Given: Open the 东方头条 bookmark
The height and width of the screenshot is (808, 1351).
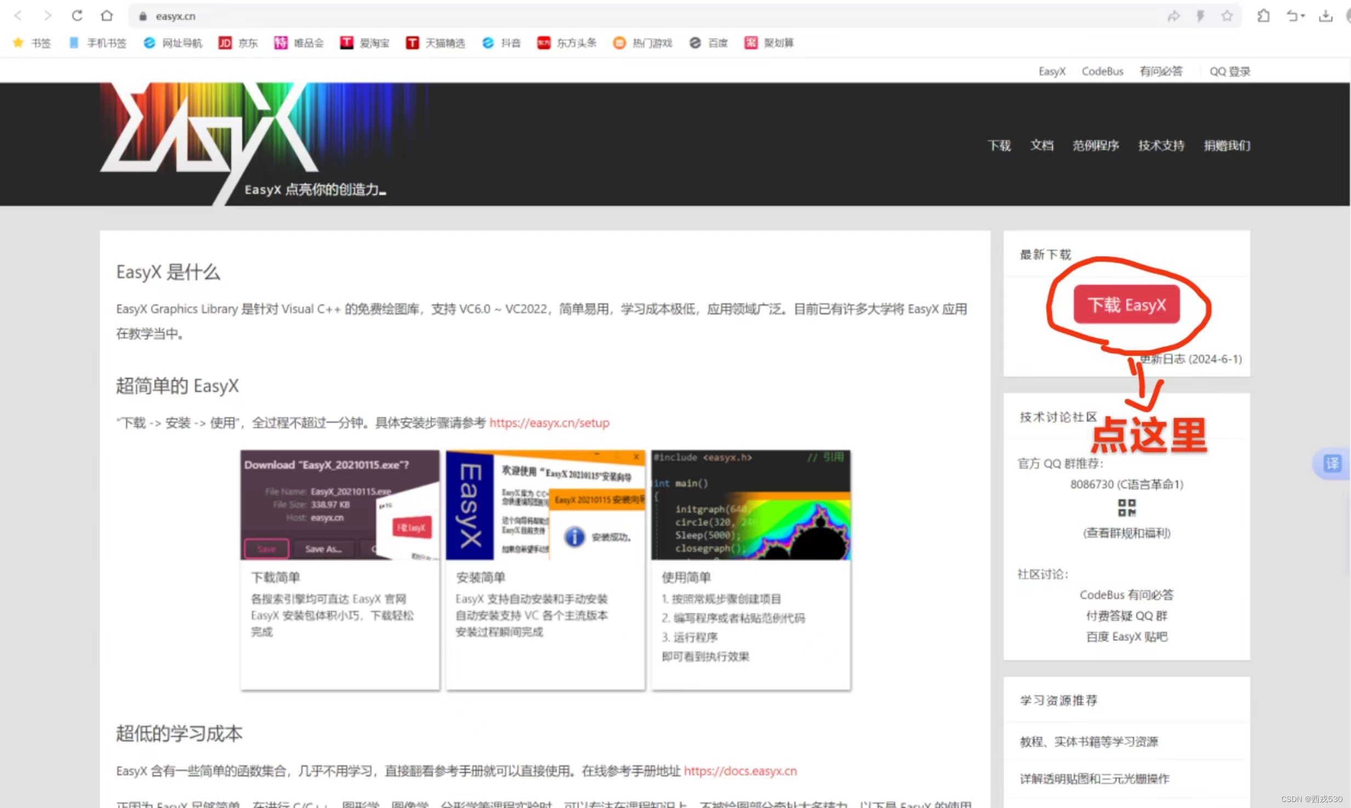Looking at the screenshot, I should point(566,43).
